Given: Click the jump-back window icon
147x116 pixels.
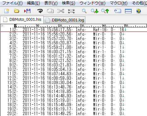Looking at the screenshot, I should point(118,11).
